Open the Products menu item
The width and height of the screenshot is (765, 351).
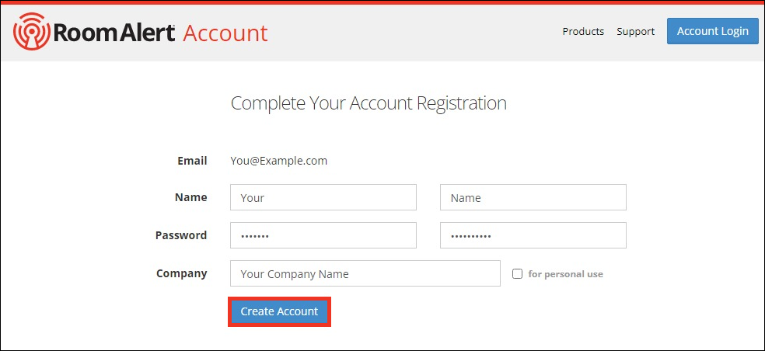point(583,31)
